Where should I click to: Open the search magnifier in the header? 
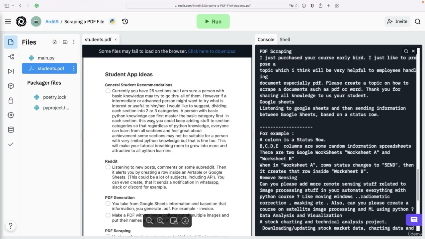pyautogui.click(x=418, y=22)
